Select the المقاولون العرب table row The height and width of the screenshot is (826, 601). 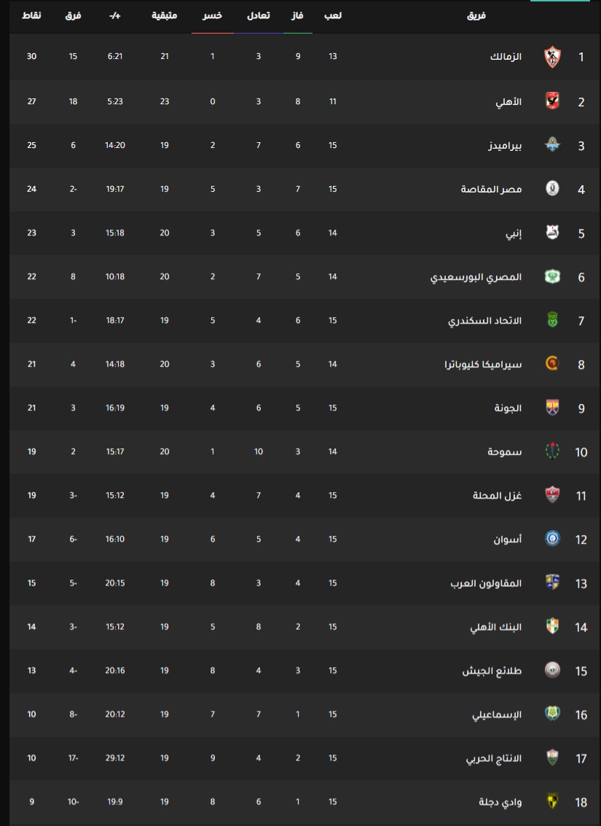[305, 583]
